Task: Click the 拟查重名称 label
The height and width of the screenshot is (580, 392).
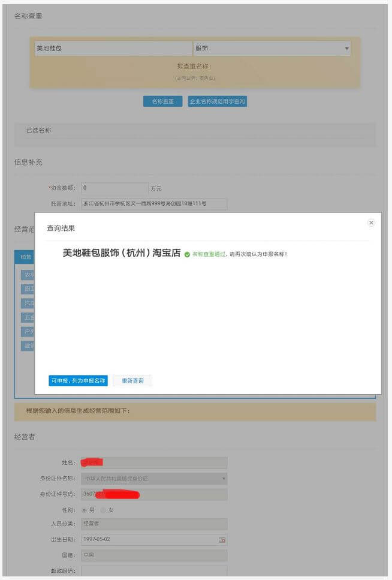Action: point(194,66)
